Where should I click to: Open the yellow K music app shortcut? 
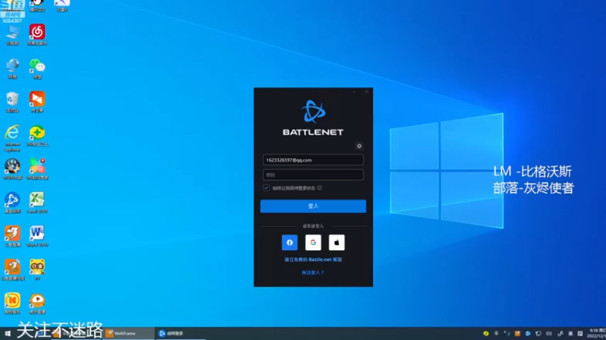12,304
